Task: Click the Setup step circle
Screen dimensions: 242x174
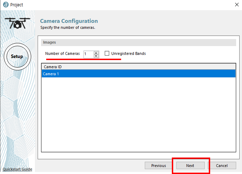Action: [17, 57]
